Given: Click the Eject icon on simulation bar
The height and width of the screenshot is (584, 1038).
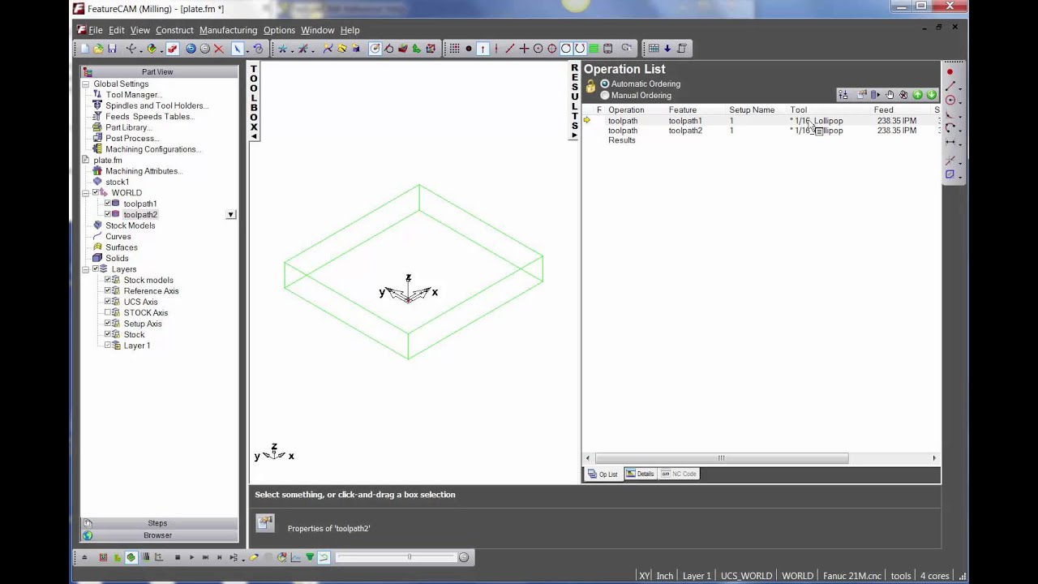Looking at the screenshot, I should 84,557.
